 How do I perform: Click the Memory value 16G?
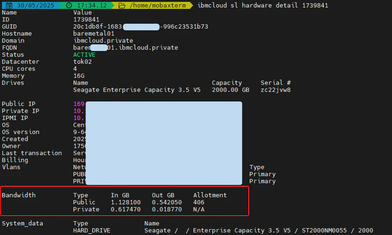[79, 76]
